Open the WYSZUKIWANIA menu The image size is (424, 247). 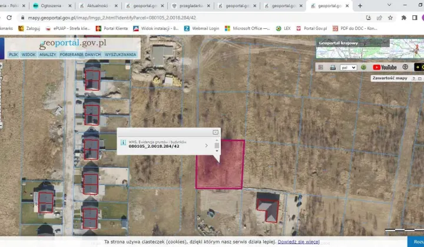coord(120,55)
